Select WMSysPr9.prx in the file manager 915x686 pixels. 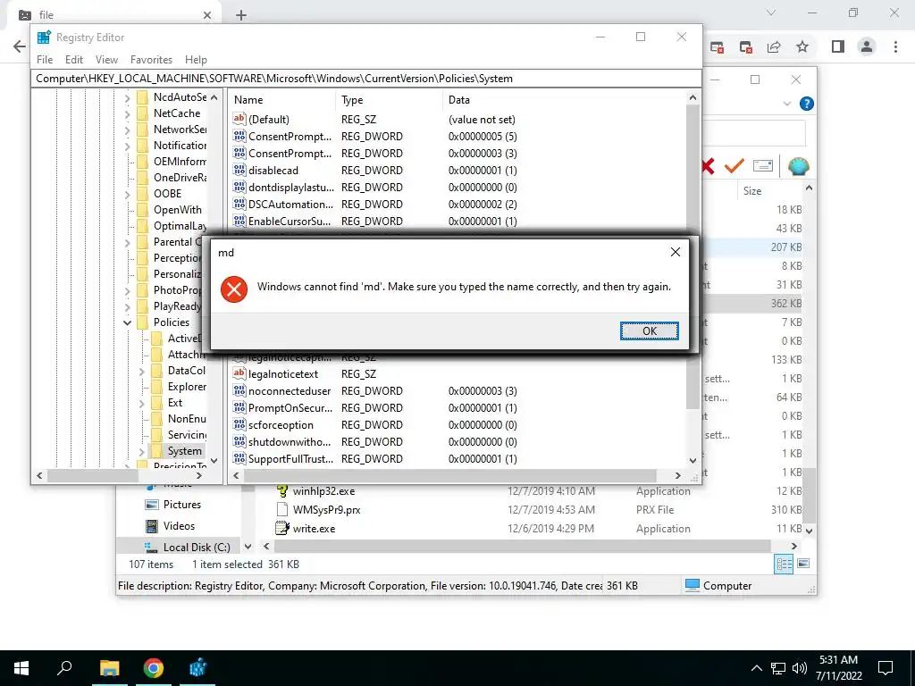coord(326,510)
